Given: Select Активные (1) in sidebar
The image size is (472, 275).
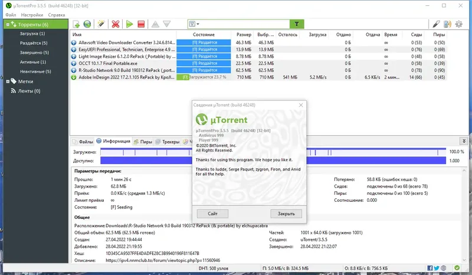Looking at the screenshot, I should 33,62.
